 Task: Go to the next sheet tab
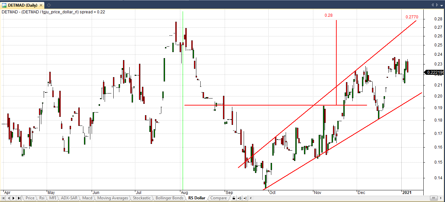tap(14, 198)
